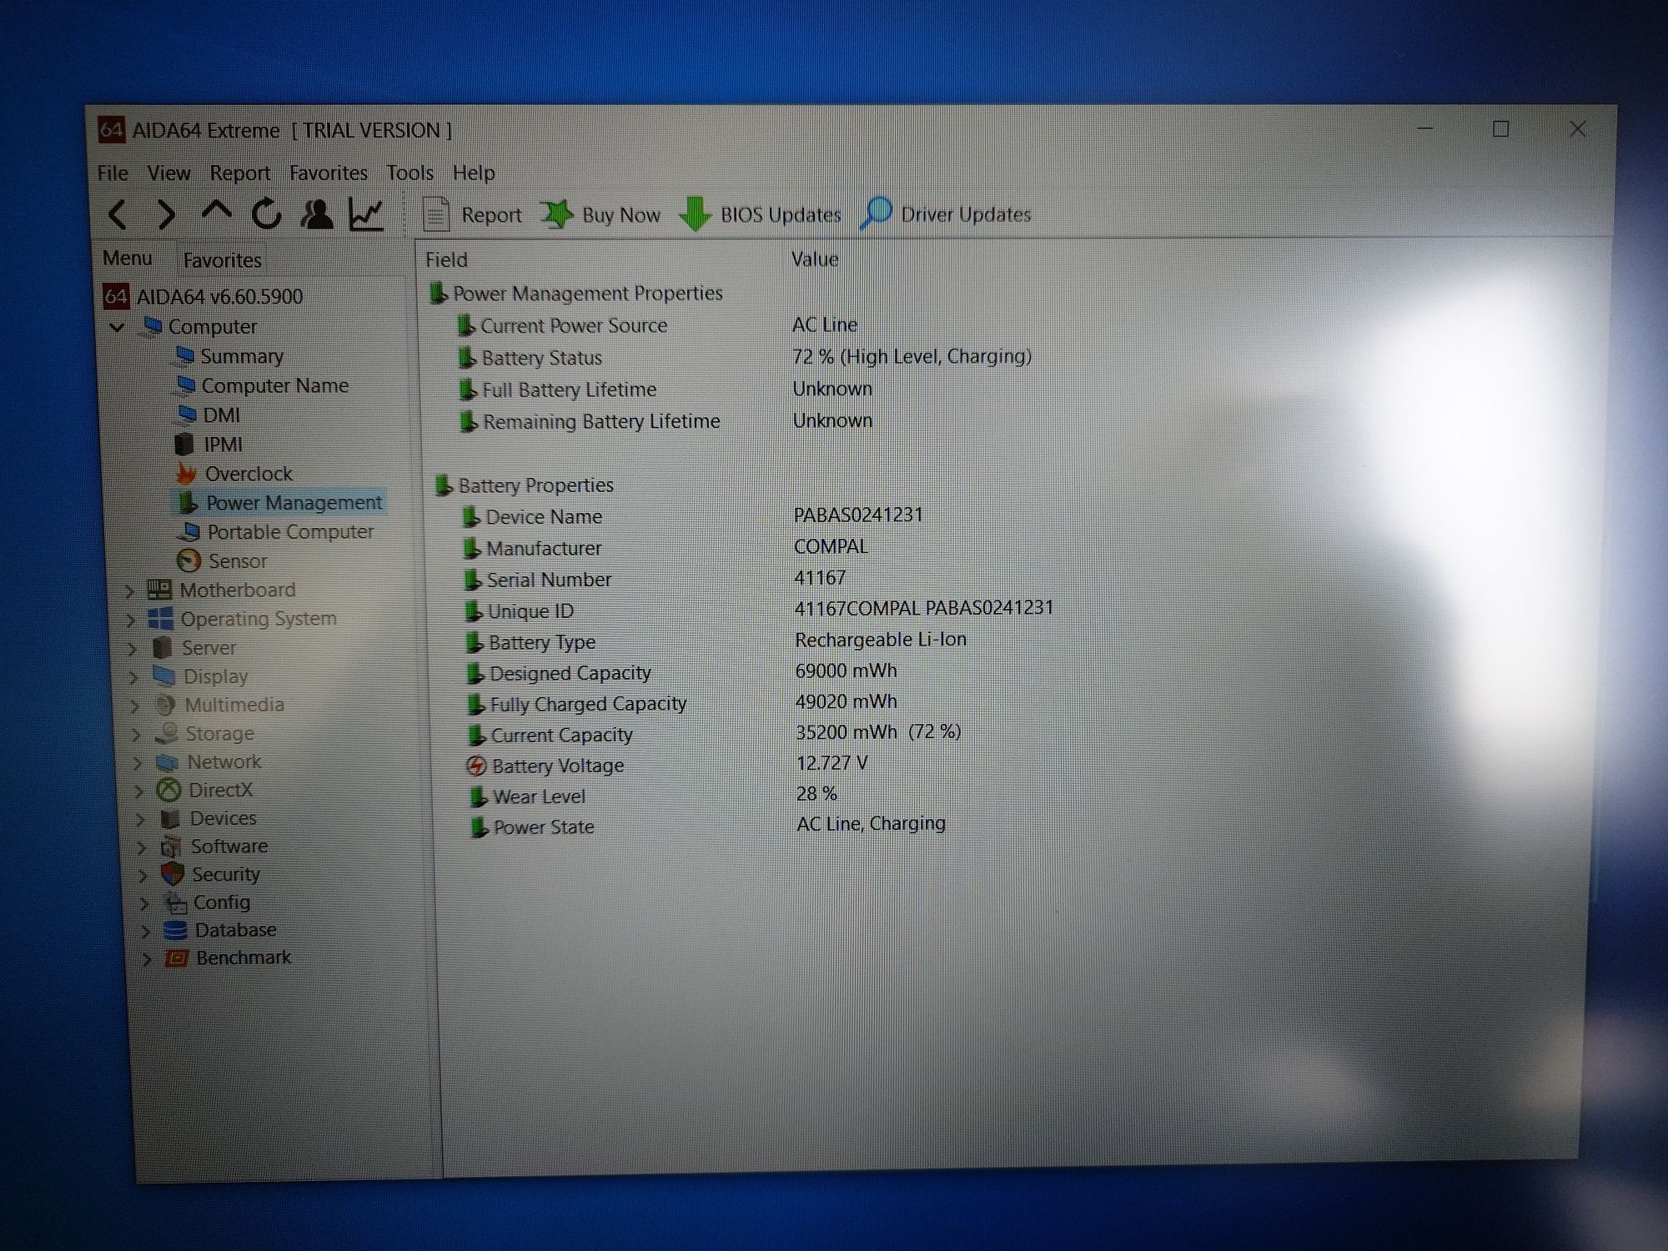This screenshot has height=1251, width=1668.
Task: Open the File menu
Action: pyautogui.click(x=113, y=173)
